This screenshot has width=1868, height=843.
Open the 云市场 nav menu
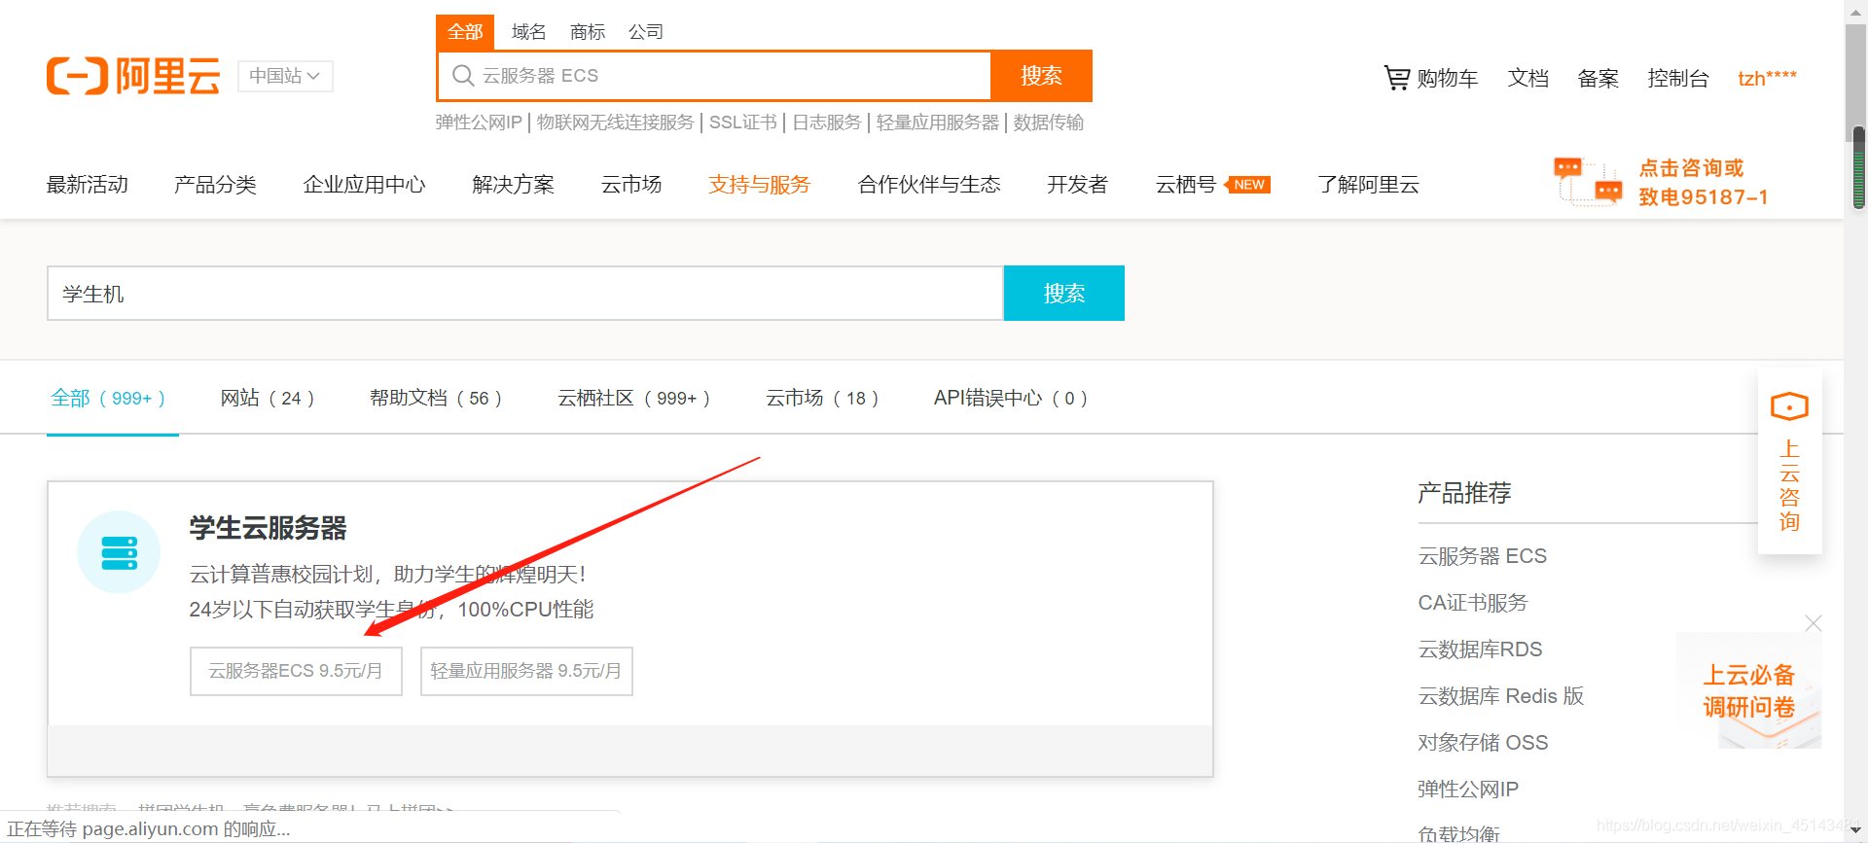(x=631, y=185)
